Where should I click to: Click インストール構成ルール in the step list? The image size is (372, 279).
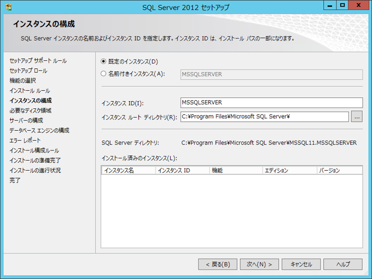[x=34, y=150]
